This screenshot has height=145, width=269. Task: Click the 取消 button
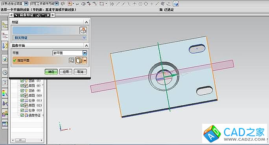coord(80,72)
